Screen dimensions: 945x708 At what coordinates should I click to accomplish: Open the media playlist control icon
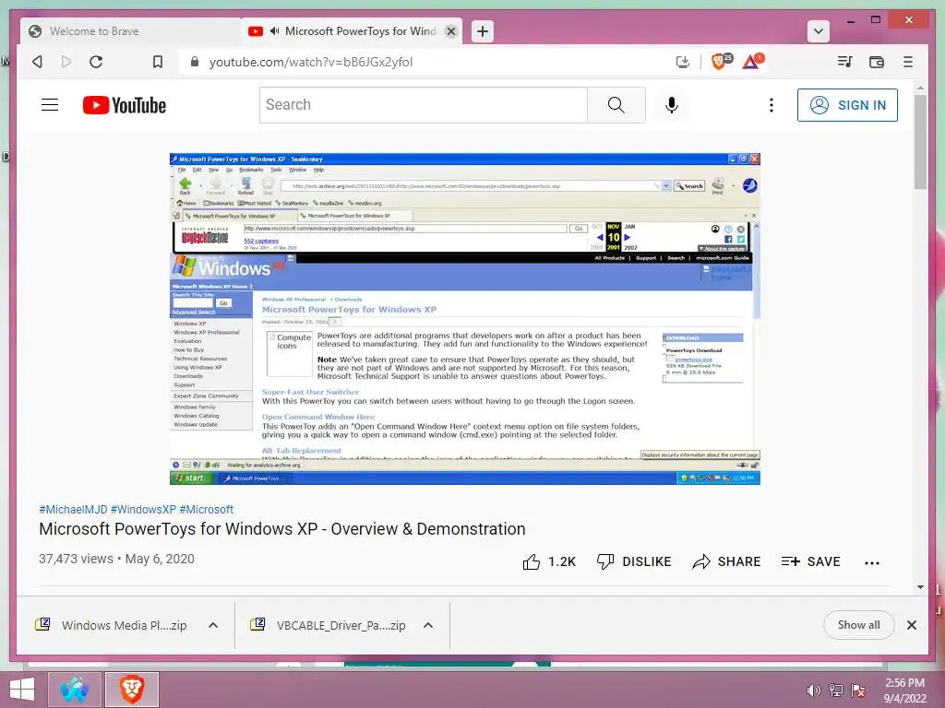pos(844,62)
